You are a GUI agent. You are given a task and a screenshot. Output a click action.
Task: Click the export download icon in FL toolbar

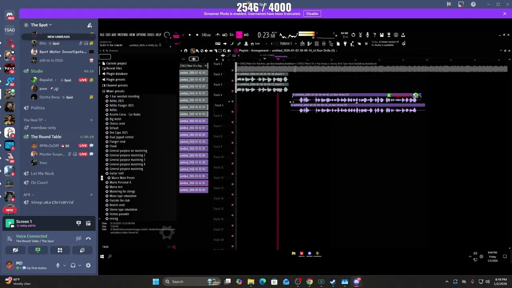[403, 35]
